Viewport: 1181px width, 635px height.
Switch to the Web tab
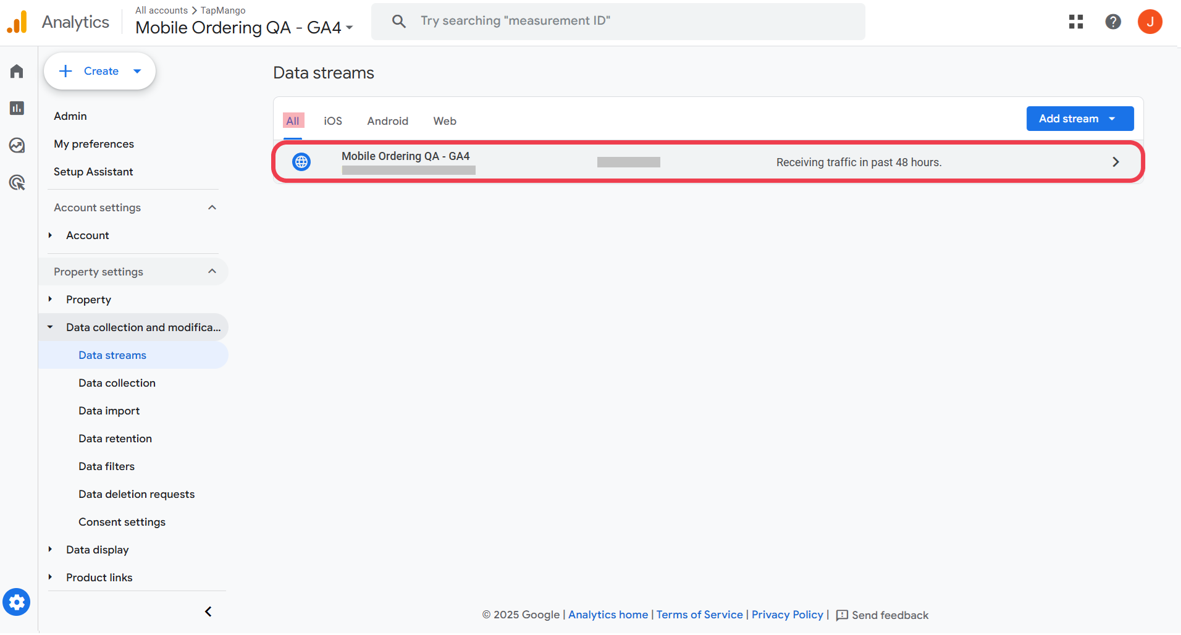click(x=445, y=121)
